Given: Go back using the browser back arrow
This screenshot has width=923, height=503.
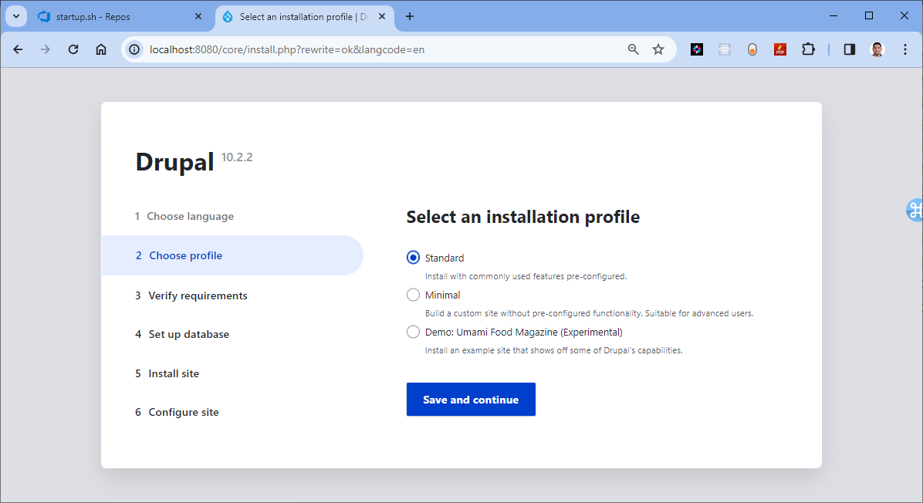Looking at the screenshot, I should coord(18,49).
